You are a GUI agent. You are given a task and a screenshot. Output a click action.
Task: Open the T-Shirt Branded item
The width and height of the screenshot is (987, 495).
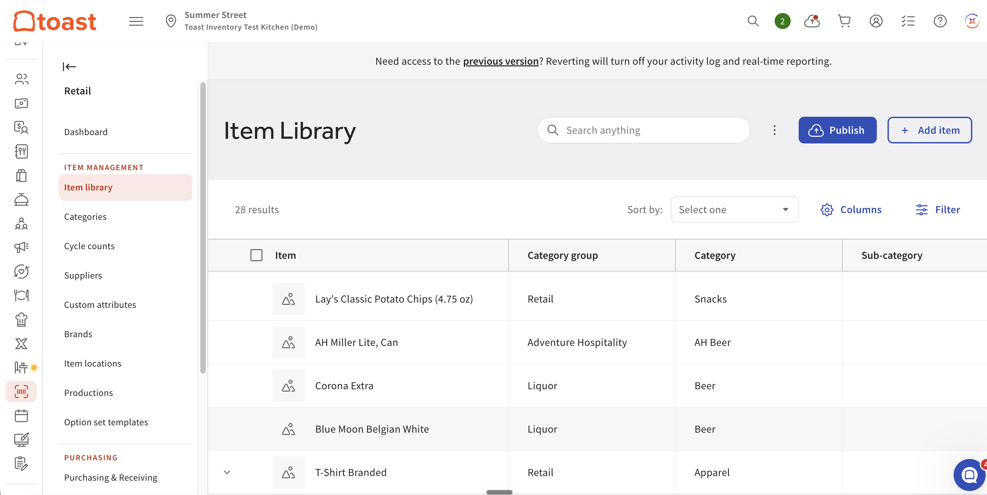pyautogui.click(x=351, y=472)
